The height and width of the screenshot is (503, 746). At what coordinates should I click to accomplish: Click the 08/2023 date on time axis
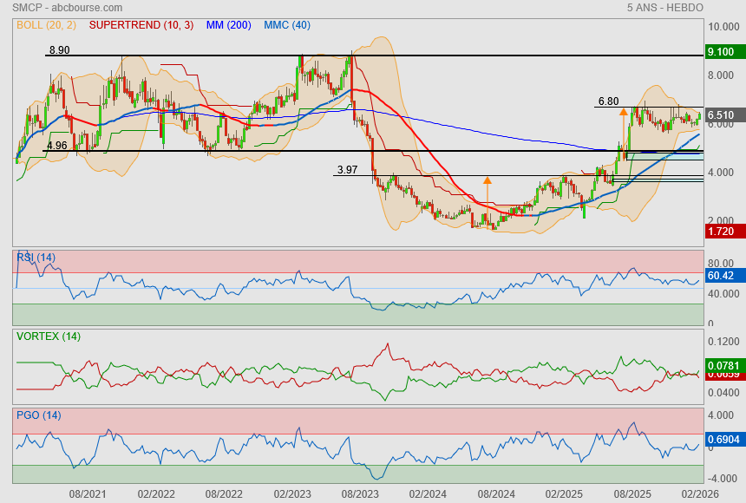[358, 493]
